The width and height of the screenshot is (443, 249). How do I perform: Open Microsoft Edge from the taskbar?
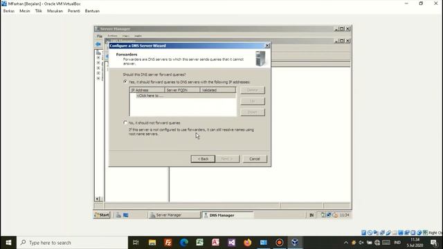[184, 243]
